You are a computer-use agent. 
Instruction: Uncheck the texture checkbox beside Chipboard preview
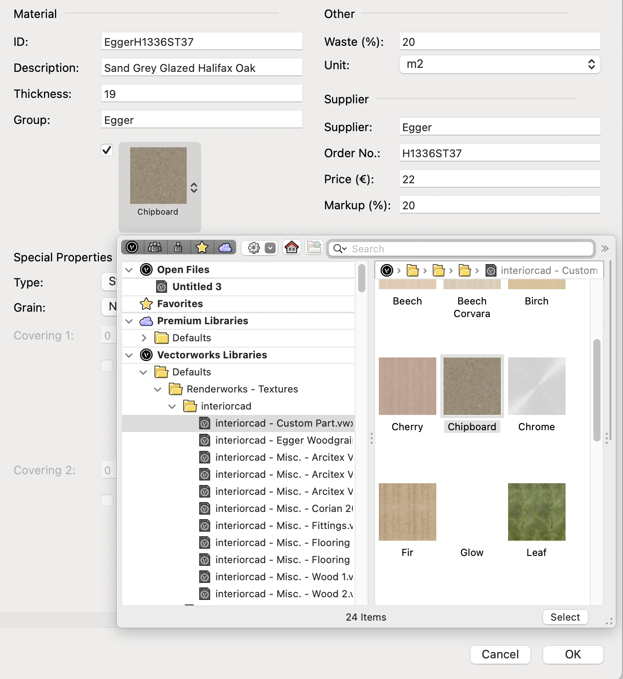coord(107,150)
